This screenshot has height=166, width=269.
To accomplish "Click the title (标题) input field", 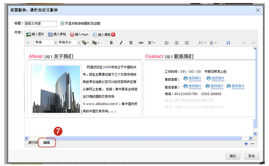I will click(40, 24).
